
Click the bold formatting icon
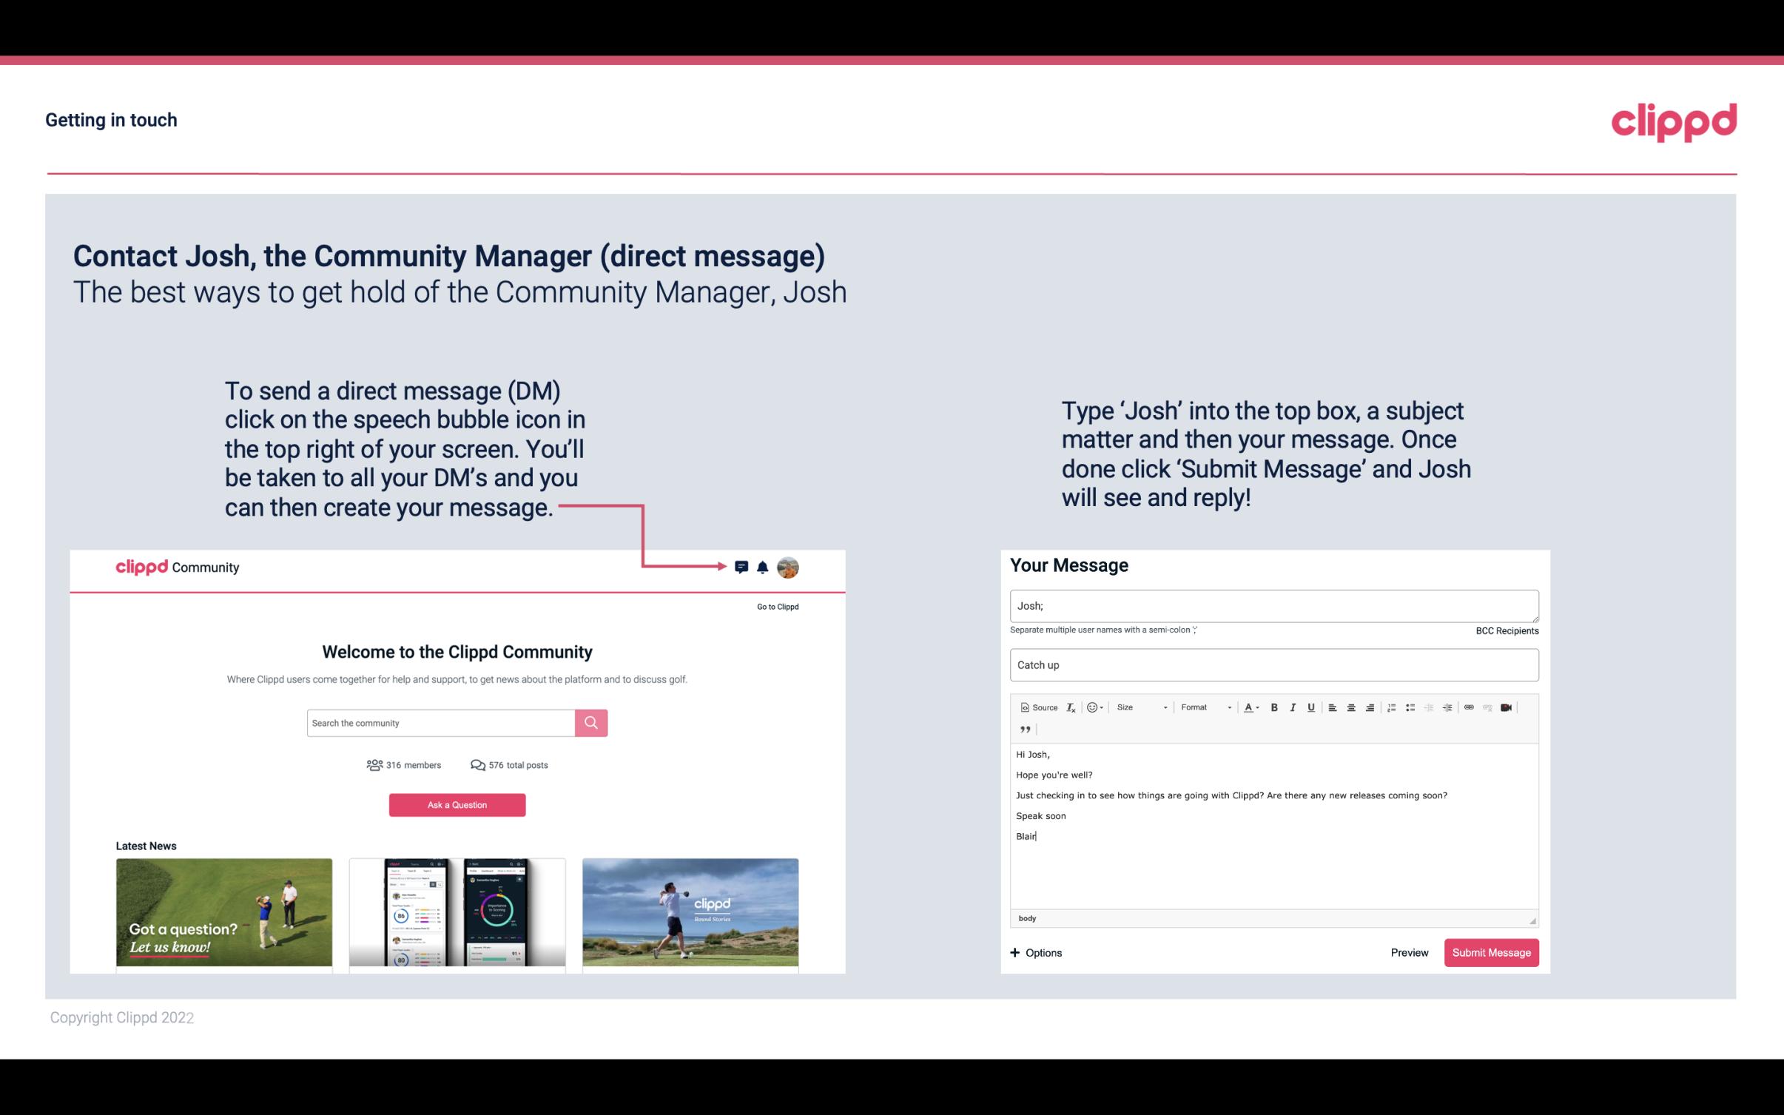click(x=1274, y=707)
